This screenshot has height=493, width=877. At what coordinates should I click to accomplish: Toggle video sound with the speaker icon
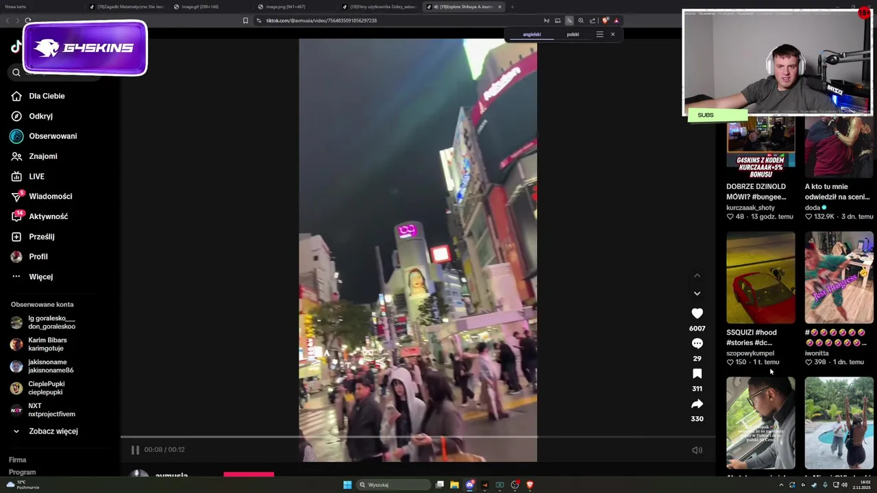[697, 450]
